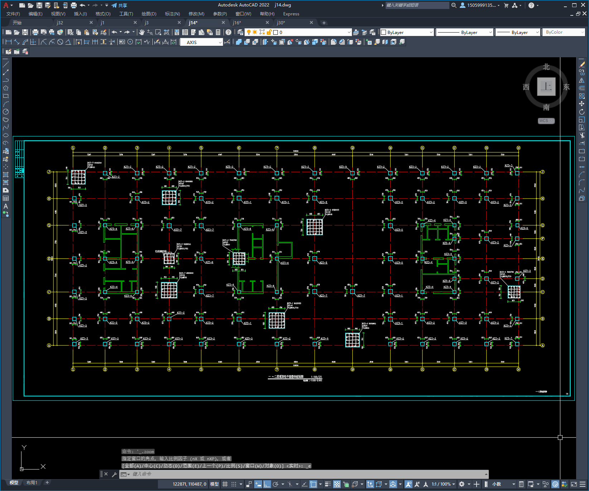Viewport: 589px width, 491px height.
Task: Click the Plot (print) icon
Action: [x=35, y=32]
